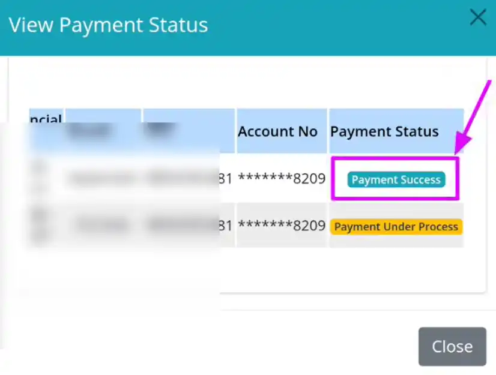496x375 pixels.
Task: Click first row value ending in 81
Action: click(226, 179)
